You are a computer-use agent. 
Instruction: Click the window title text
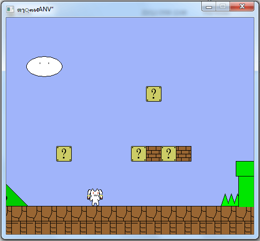[x=35, y=10]
